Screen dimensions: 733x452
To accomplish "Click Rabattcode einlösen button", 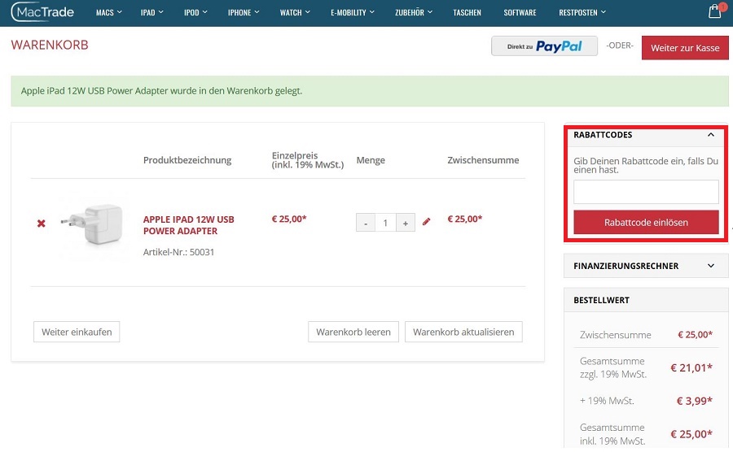I will pyautogui.click(x=646, y=222).
